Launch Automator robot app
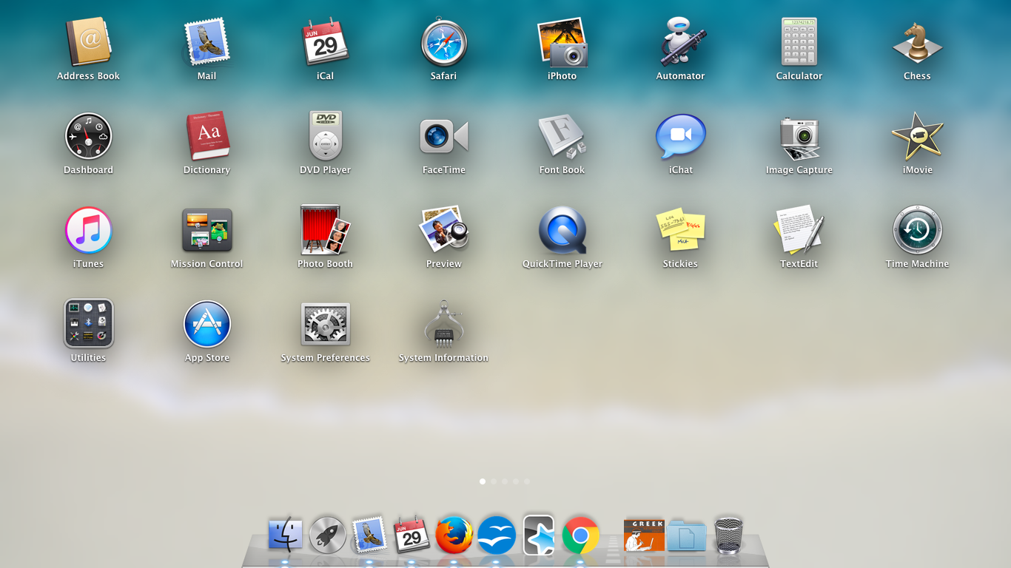 [680, 42]
